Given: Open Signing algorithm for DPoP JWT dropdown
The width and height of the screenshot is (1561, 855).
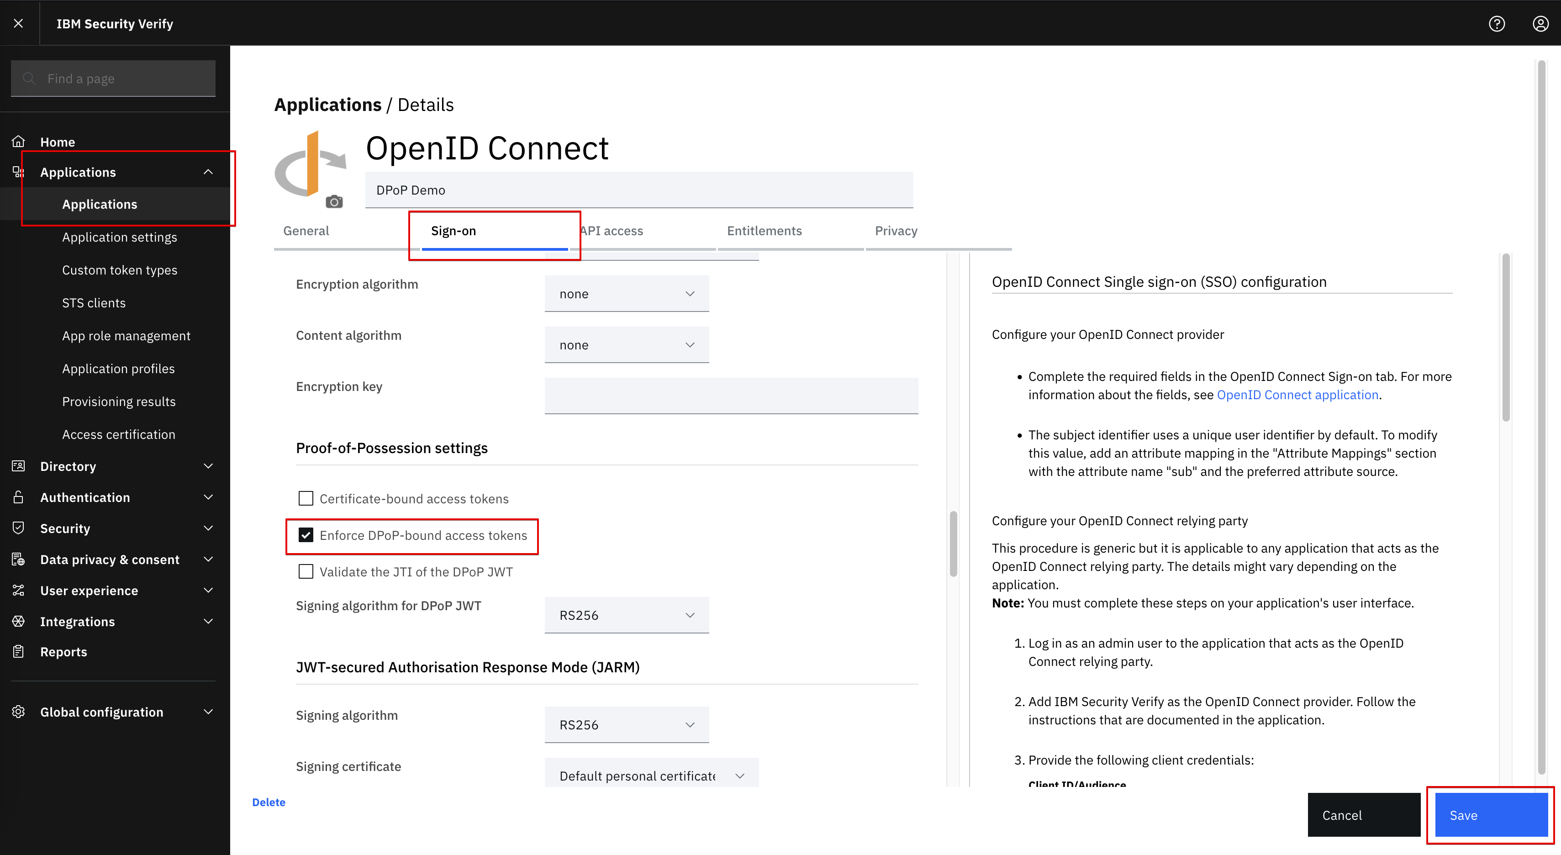Looking at the screenshot, I should pos(627,615).
